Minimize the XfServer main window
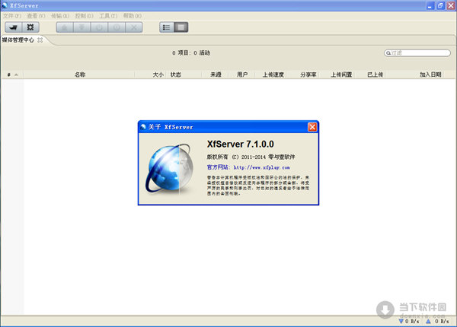 [430, 6]
